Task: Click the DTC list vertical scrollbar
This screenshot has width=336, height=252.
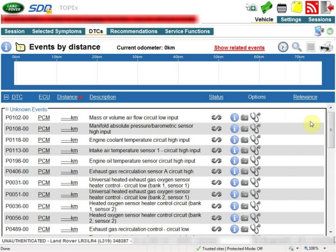Action: point(330,168)
